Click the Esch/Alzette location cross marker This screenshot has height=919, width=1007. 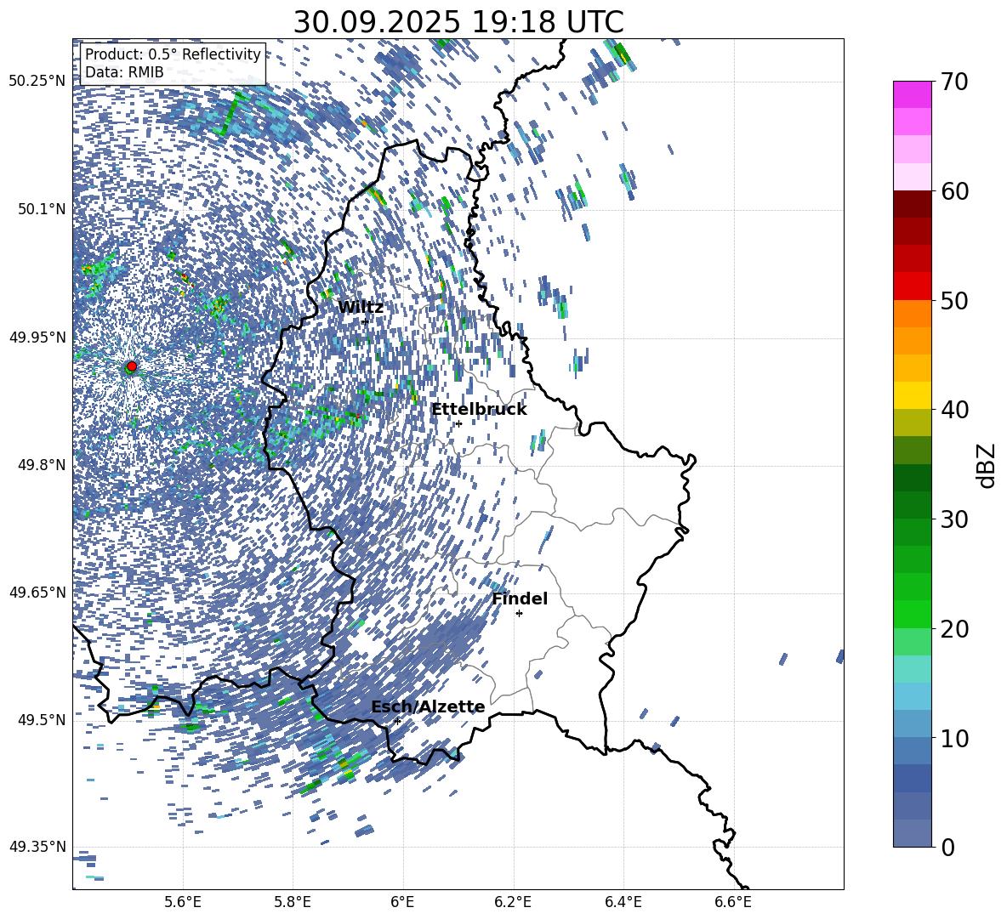click(x=397, y=721)
